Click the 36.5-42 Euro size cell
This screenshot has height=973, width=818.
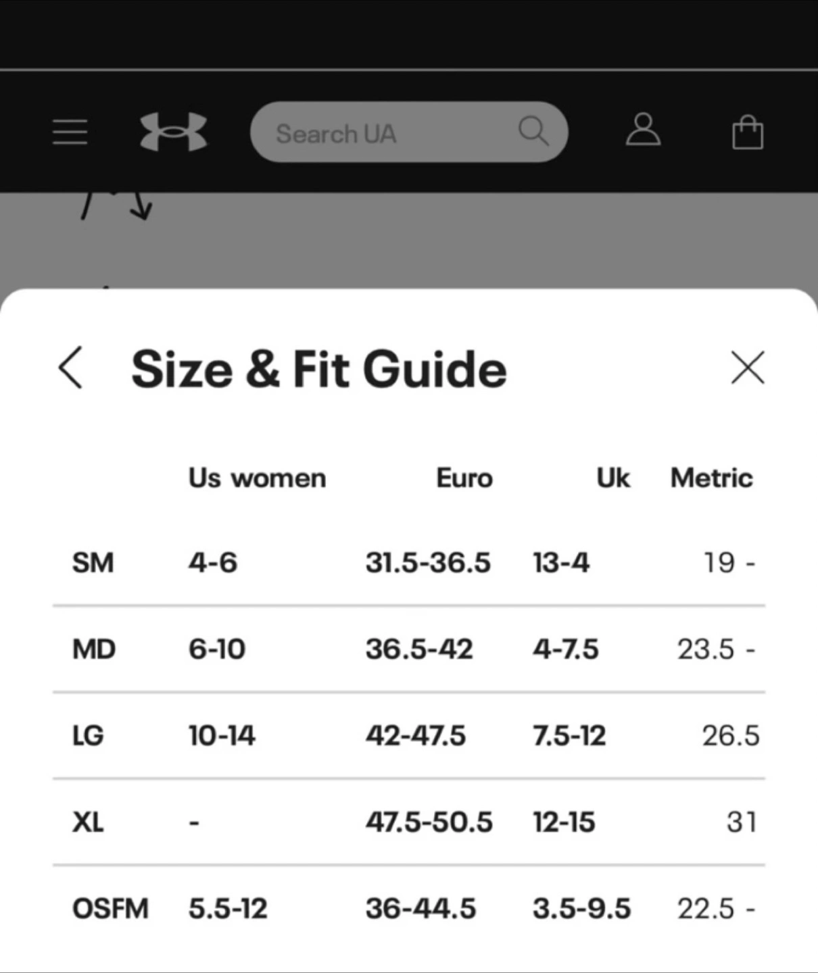(419, 649)
